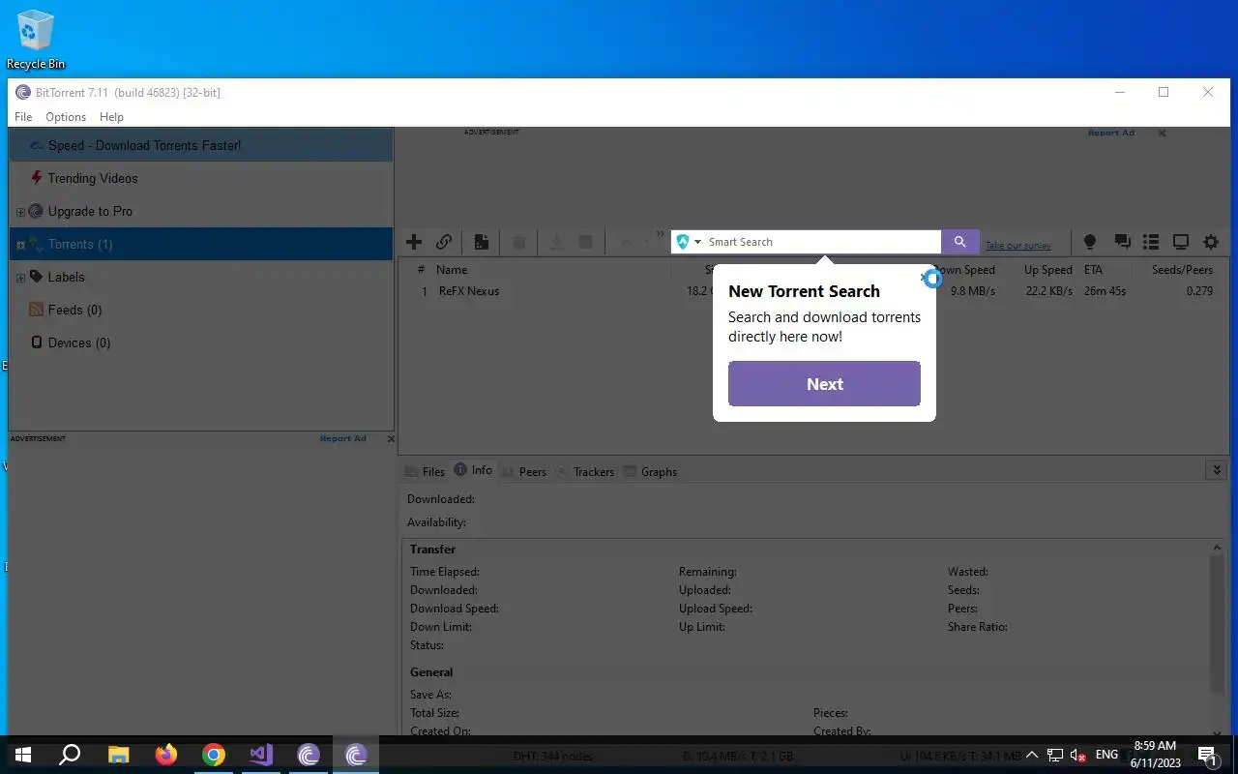Expand toolbar overflow chevron

[661, 234]
